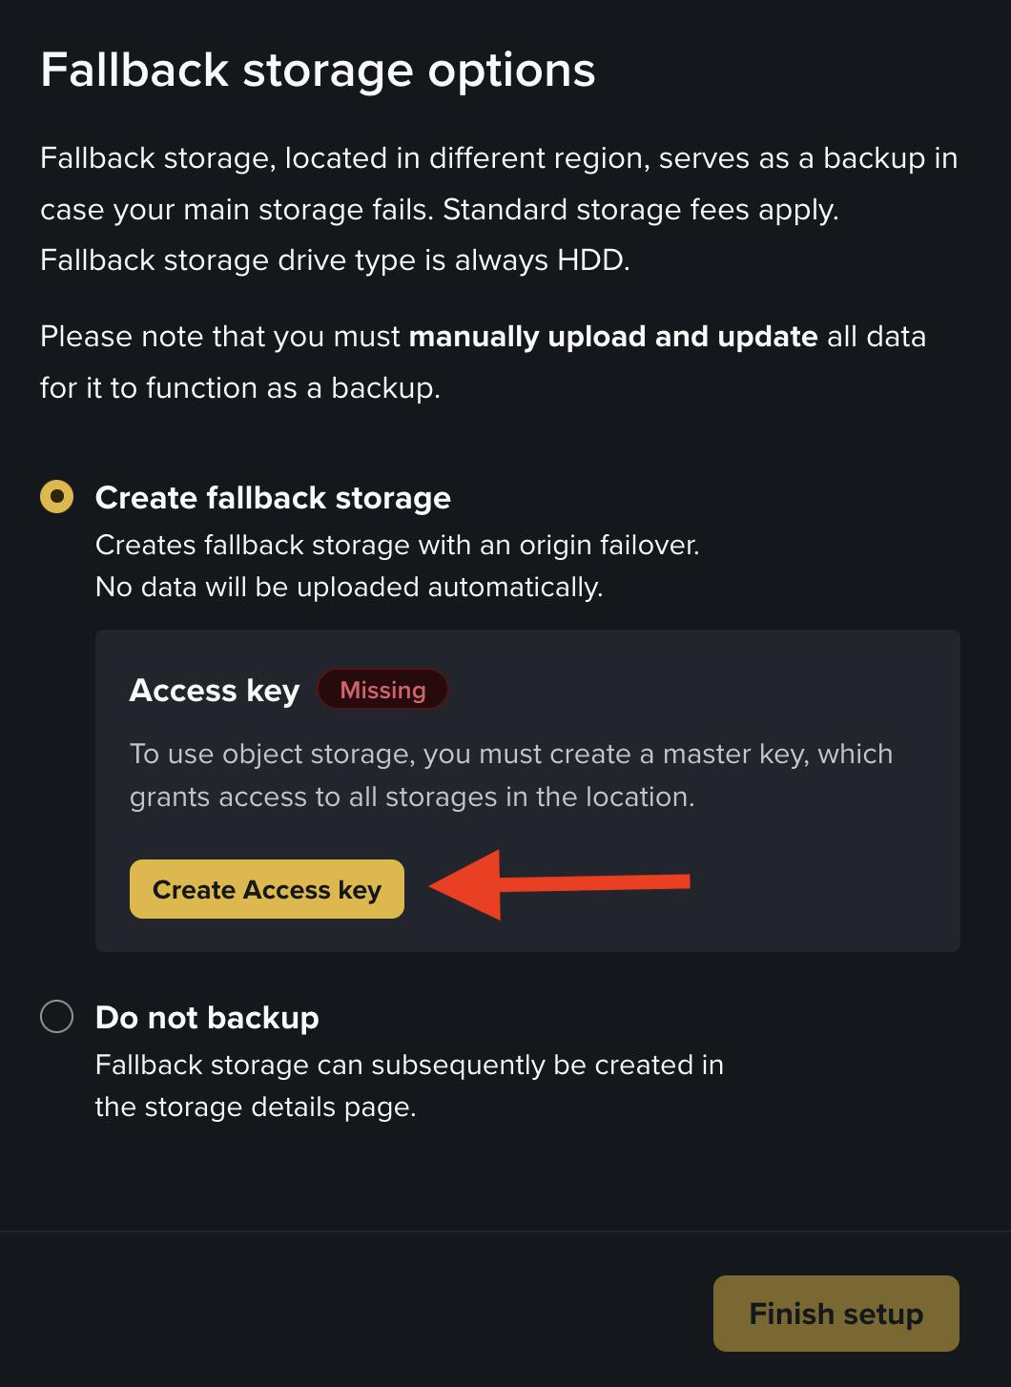Click the 'Standard storage fees apply' sentence
The height and width of the screenshot is (1387, 1011).
click(641, 210)
